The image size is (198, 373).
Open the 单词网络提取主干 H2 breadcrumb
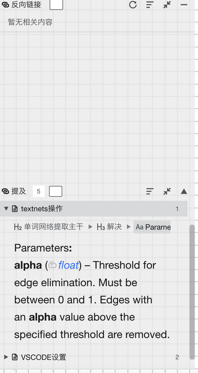click(x=48, y=227)
